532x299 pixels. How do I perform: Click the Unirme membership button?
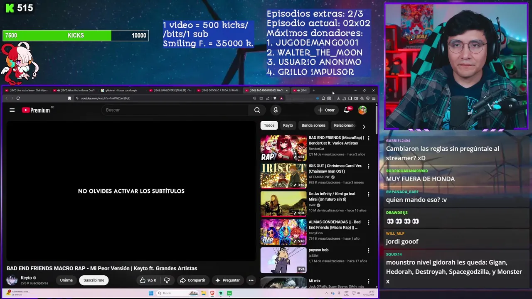[66, 280]
